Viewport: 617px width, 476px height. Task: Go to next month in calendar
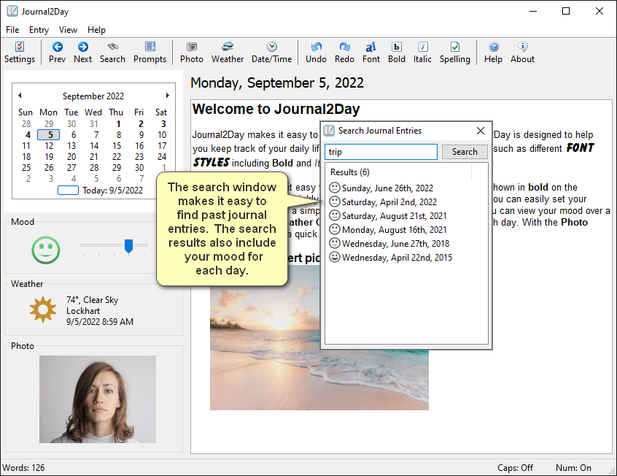[x=167, y=96]
